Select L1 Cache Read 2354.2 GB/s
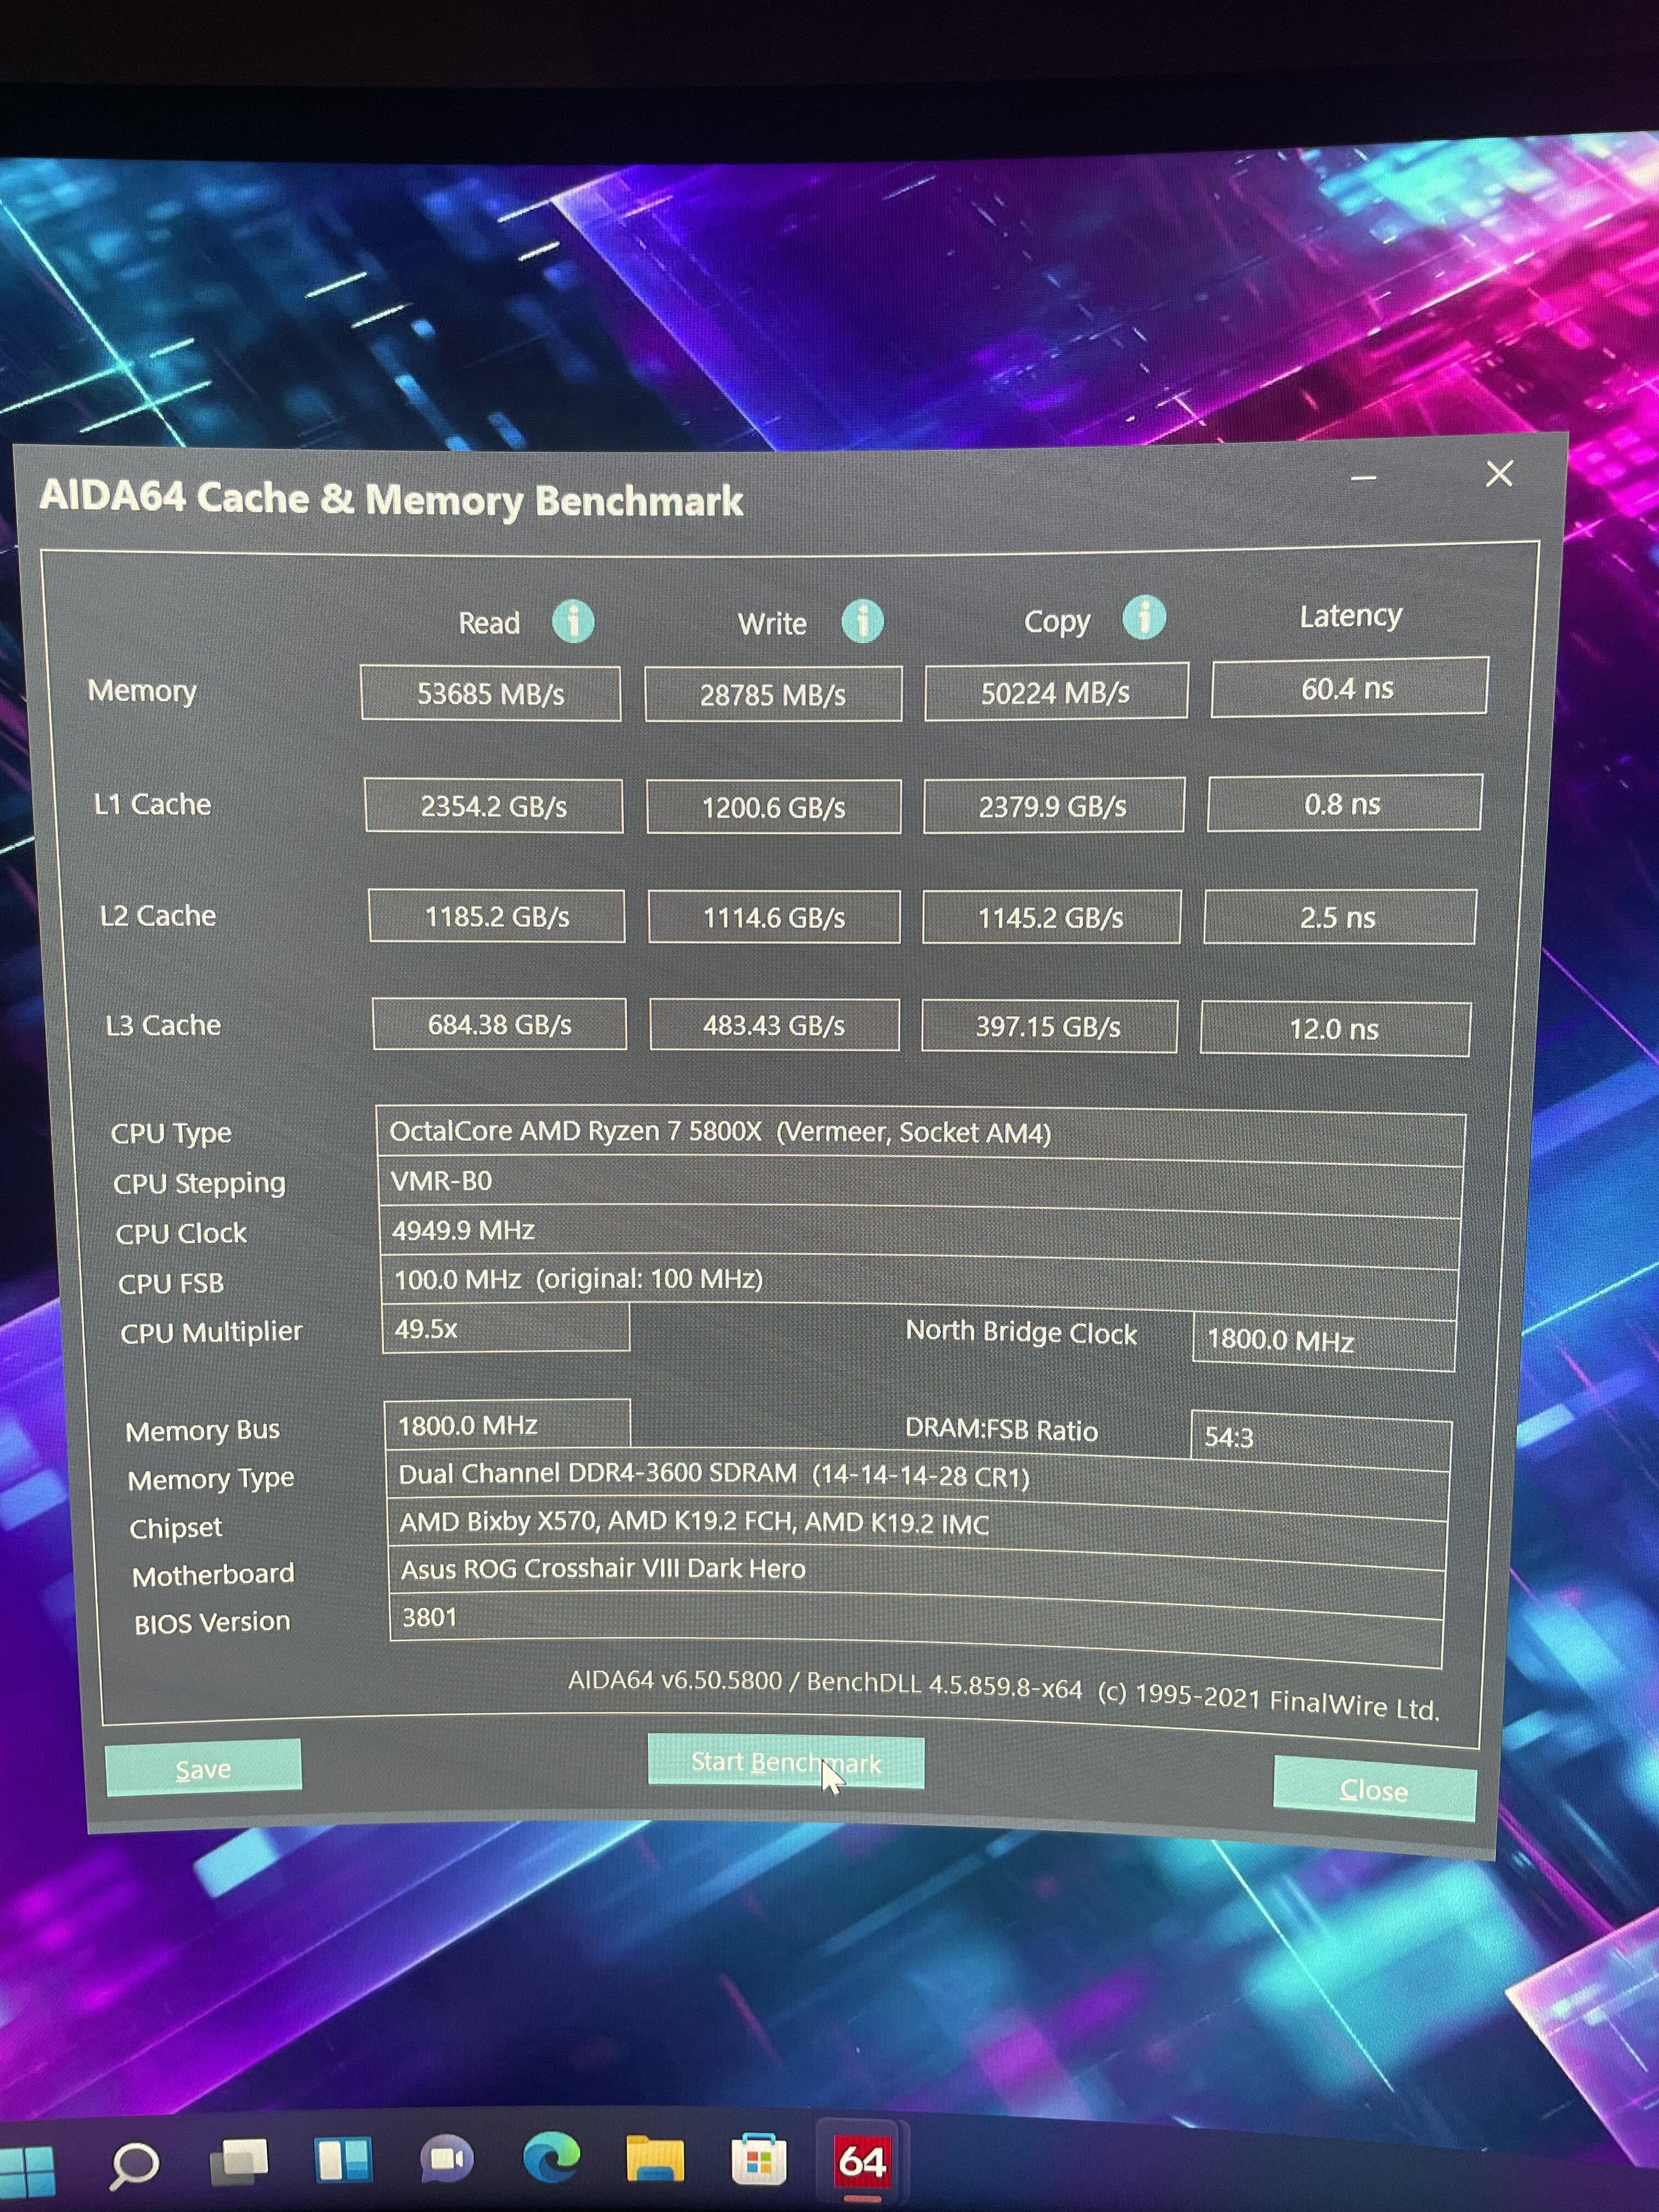 493,806
